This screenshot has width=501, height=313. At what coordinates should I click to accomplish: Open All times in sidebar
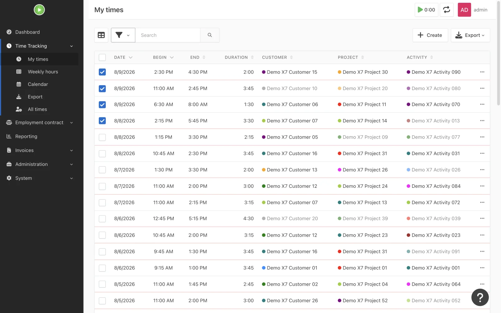[40, 109]
